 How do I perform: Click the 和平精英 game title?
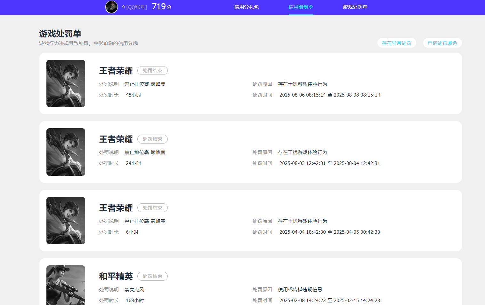point(116,276)
